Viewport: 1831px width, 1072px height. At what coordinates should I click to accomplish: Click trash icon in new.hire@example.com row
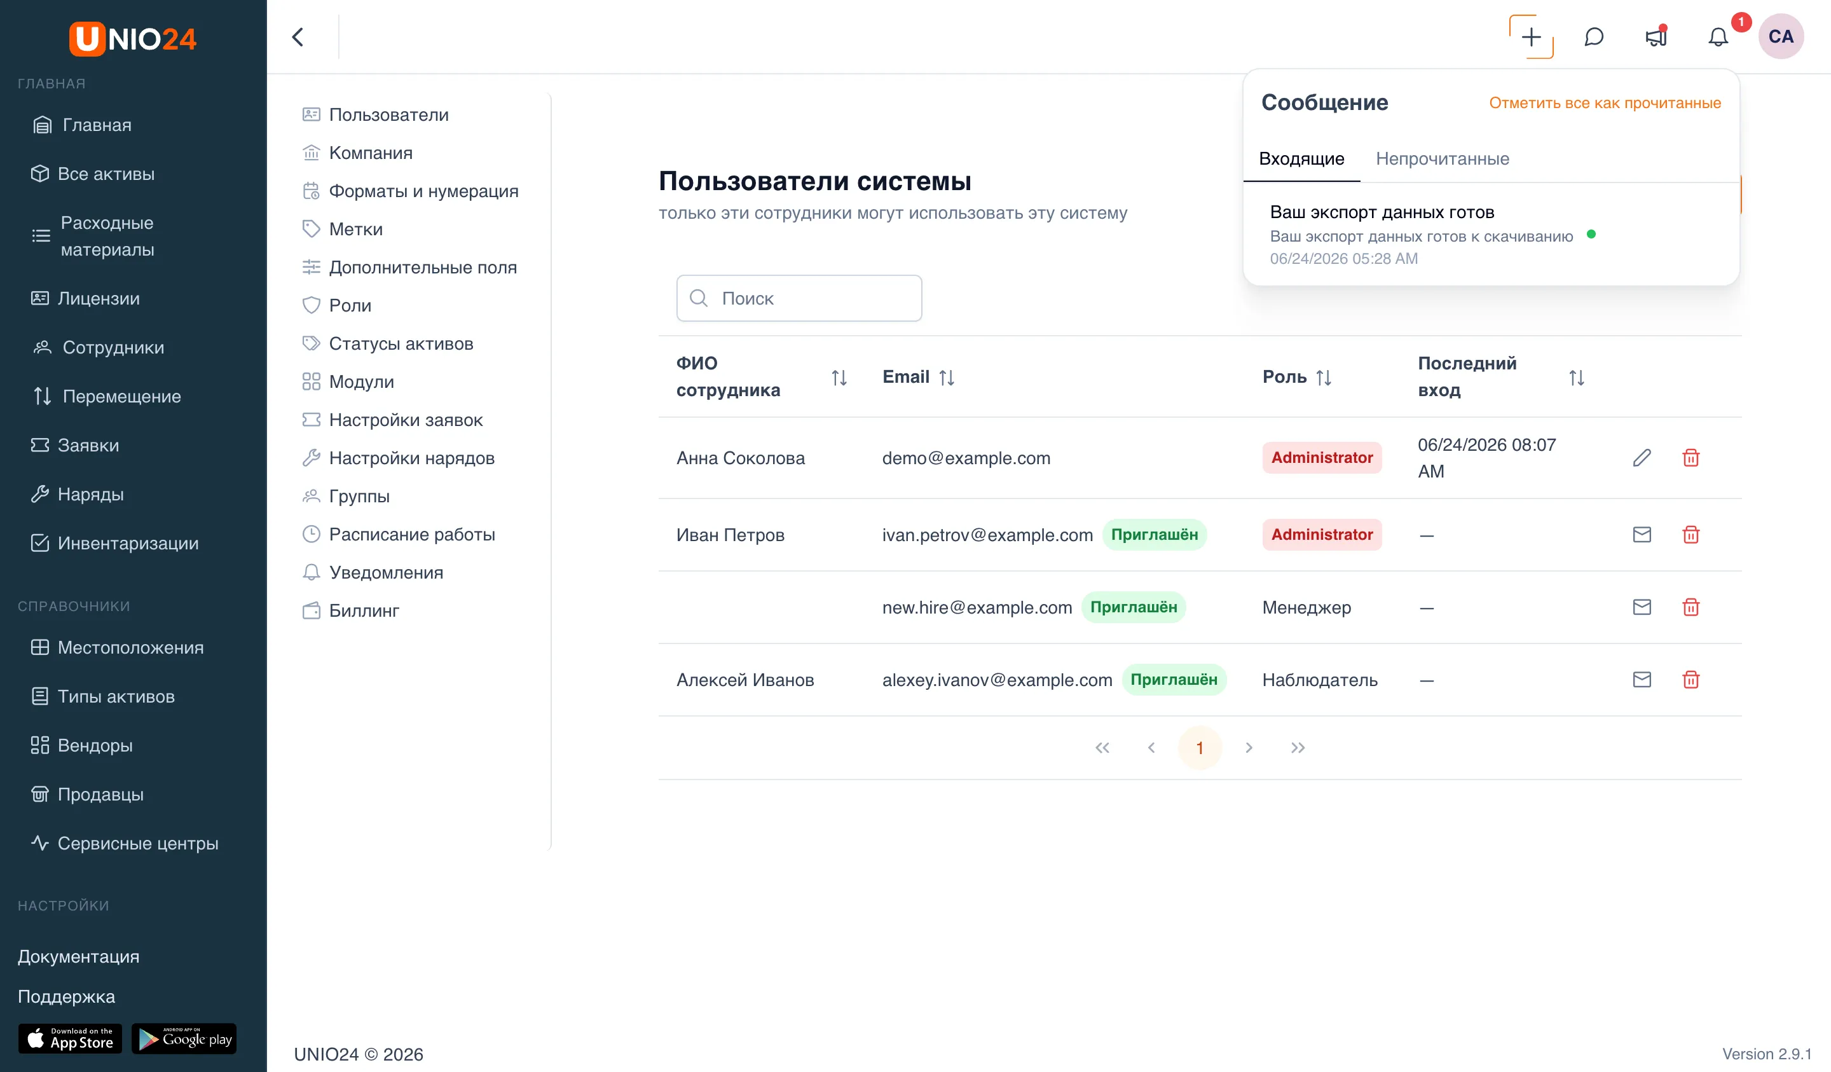(1690, 608)
